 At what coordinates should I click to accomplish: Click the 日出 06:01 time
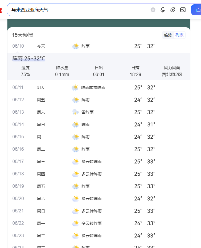[98, 75]
